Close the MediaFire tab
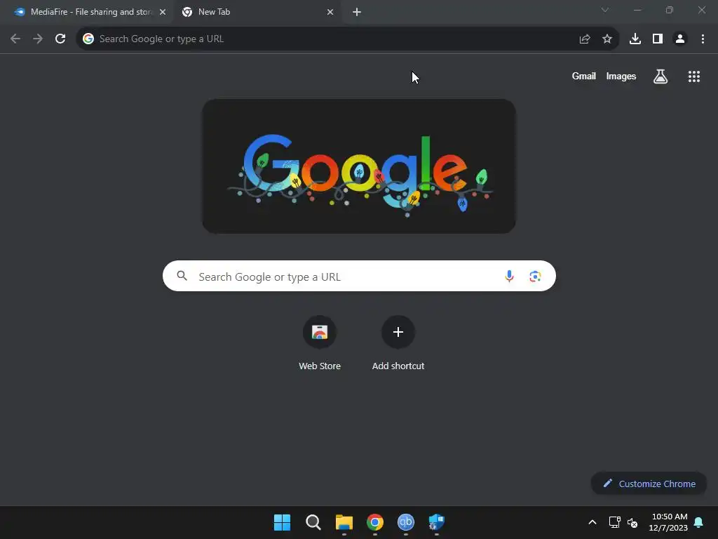 click(163, 12)
